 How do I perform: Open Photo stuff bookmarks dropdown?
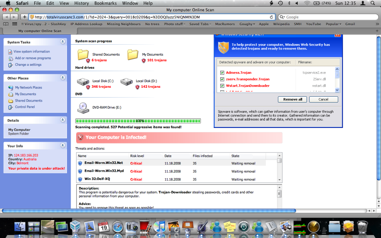175,24
